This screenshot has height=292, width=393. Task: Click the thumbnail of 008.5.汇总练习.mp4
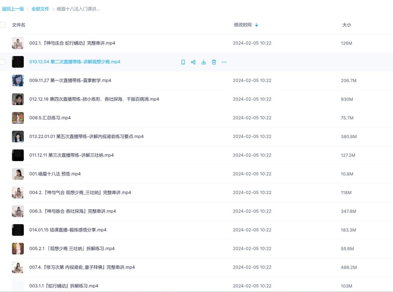point(18,118)
